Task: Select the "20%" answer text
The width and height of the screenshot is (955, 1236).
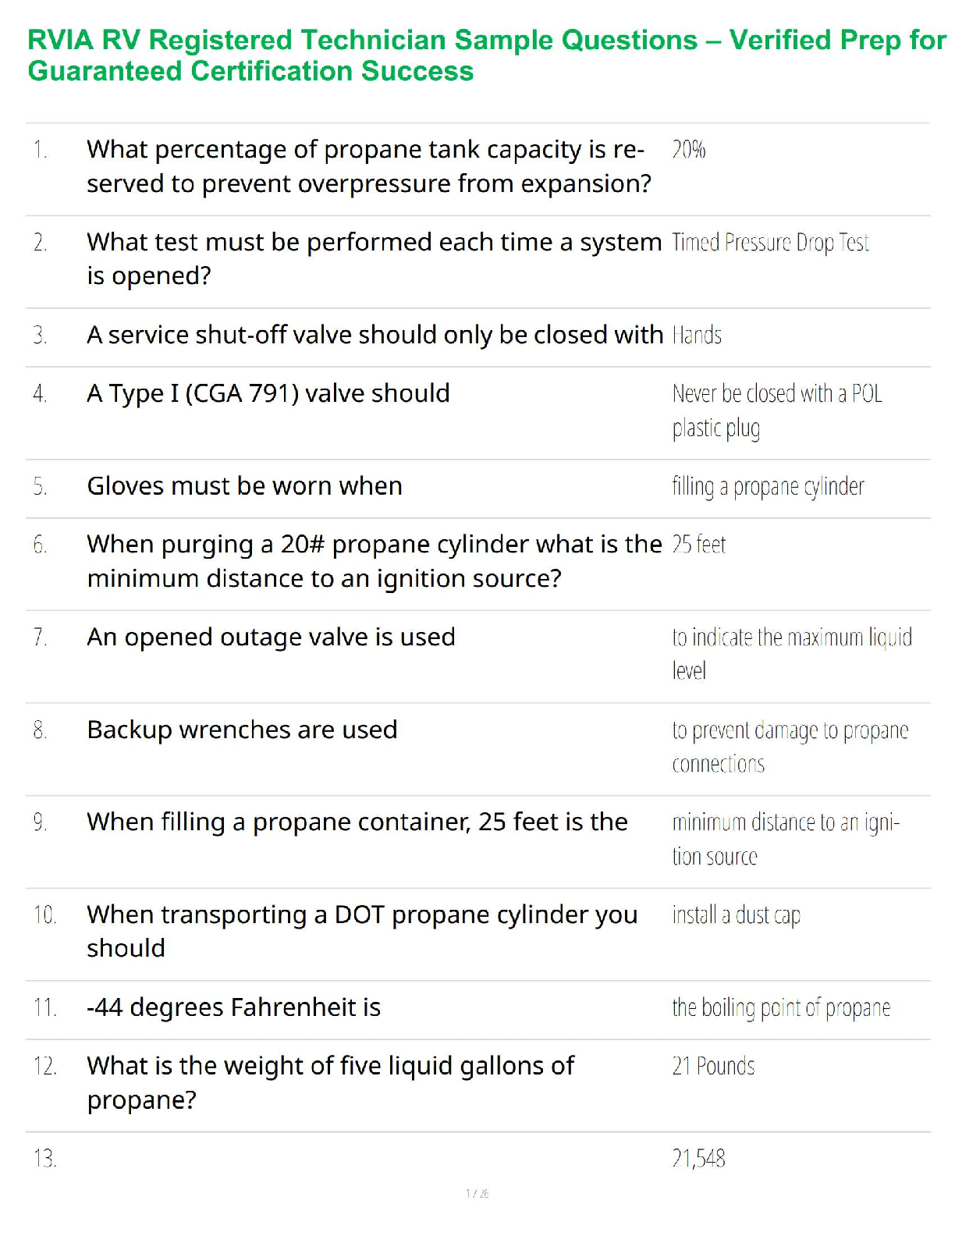Action: (x=688, y=150)
